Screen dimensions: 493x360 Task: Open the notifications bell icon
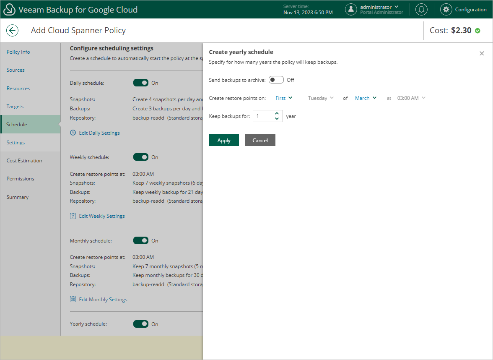pyautogui.click(x=421, y=9)
